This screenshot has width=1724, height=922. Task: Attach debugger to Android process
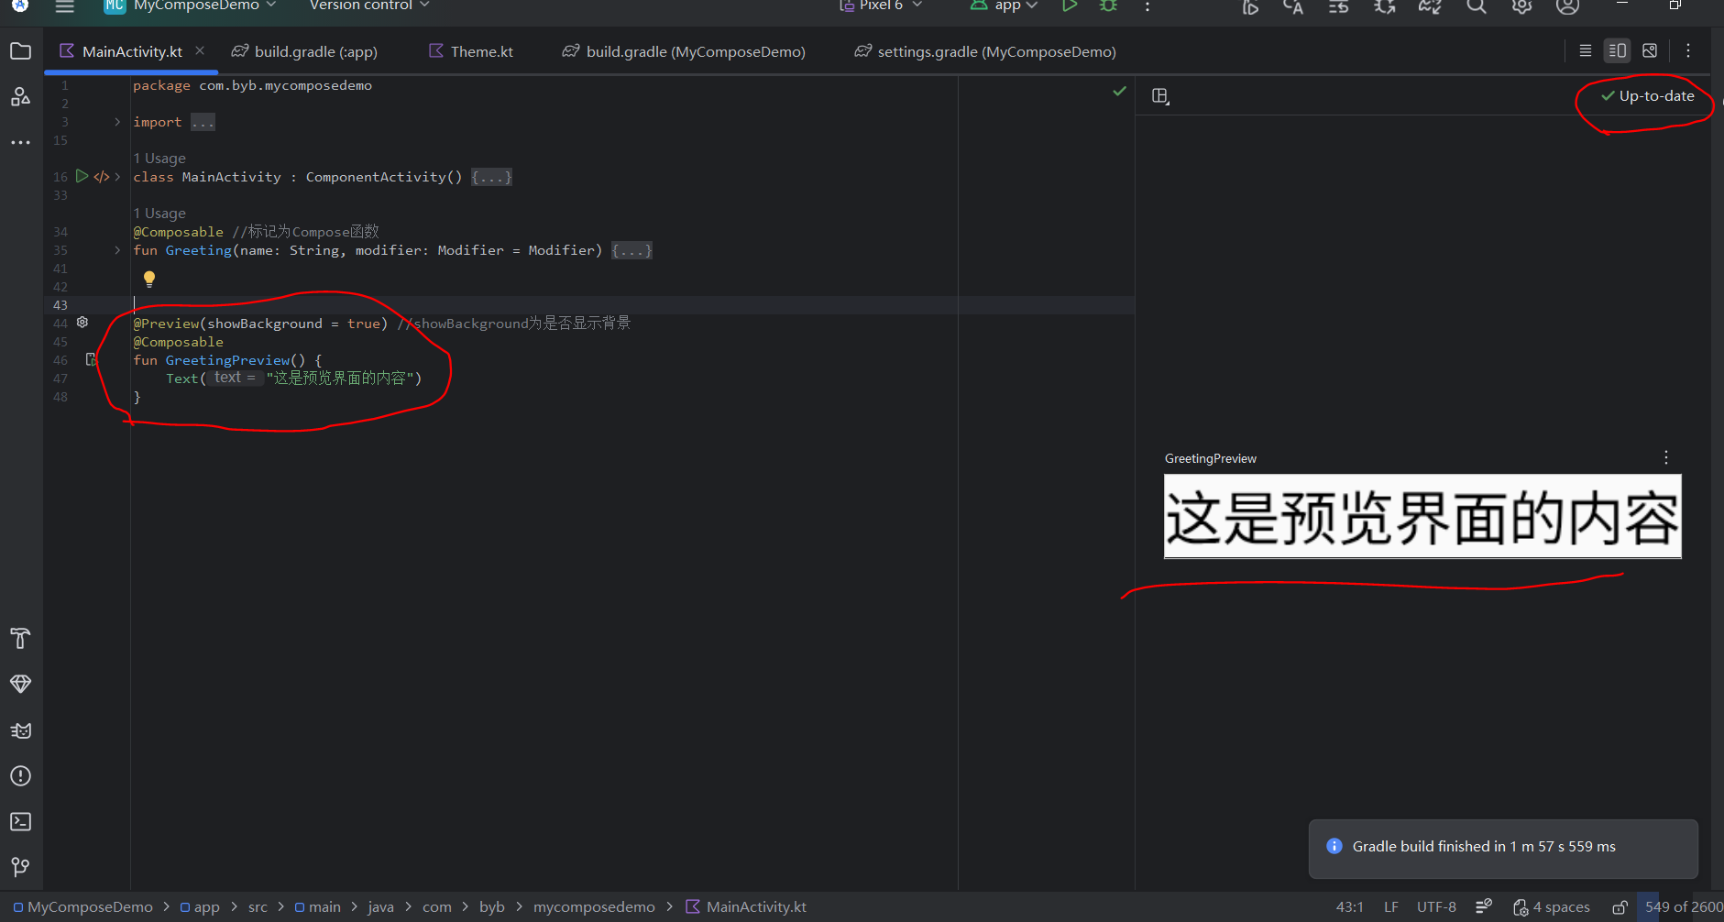click(1385, 6)
